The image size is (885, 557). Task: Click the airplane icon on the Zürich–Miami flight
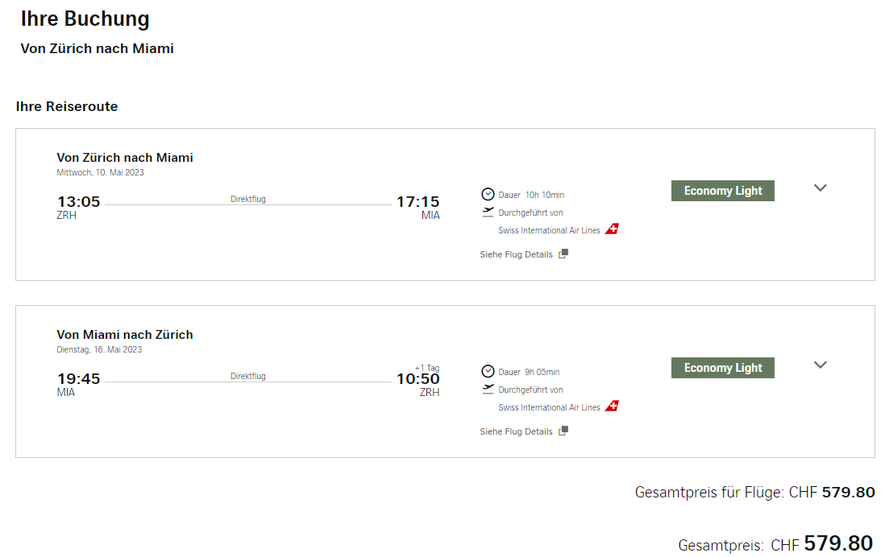coord(488,212)
